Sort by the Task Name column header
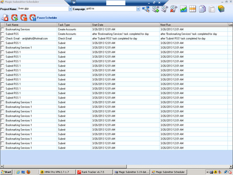Viewport: 233px width, 175px height. coord(31,25)
